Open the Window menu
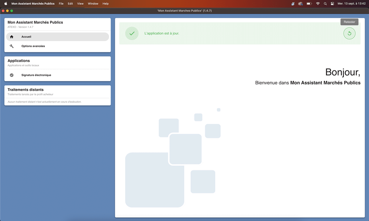The height and width of the screenshot is (221, 369). [93, 4]
